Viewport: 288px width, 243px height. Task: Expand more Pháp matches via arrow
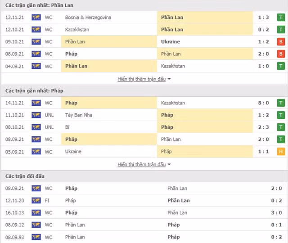(x=169, y=164)
